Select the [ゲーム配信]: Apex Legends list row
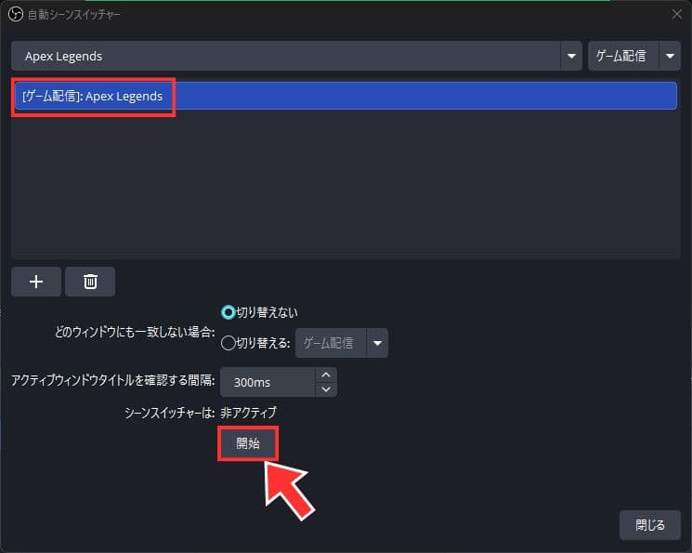692x553 pixels. tap(346, 96)
